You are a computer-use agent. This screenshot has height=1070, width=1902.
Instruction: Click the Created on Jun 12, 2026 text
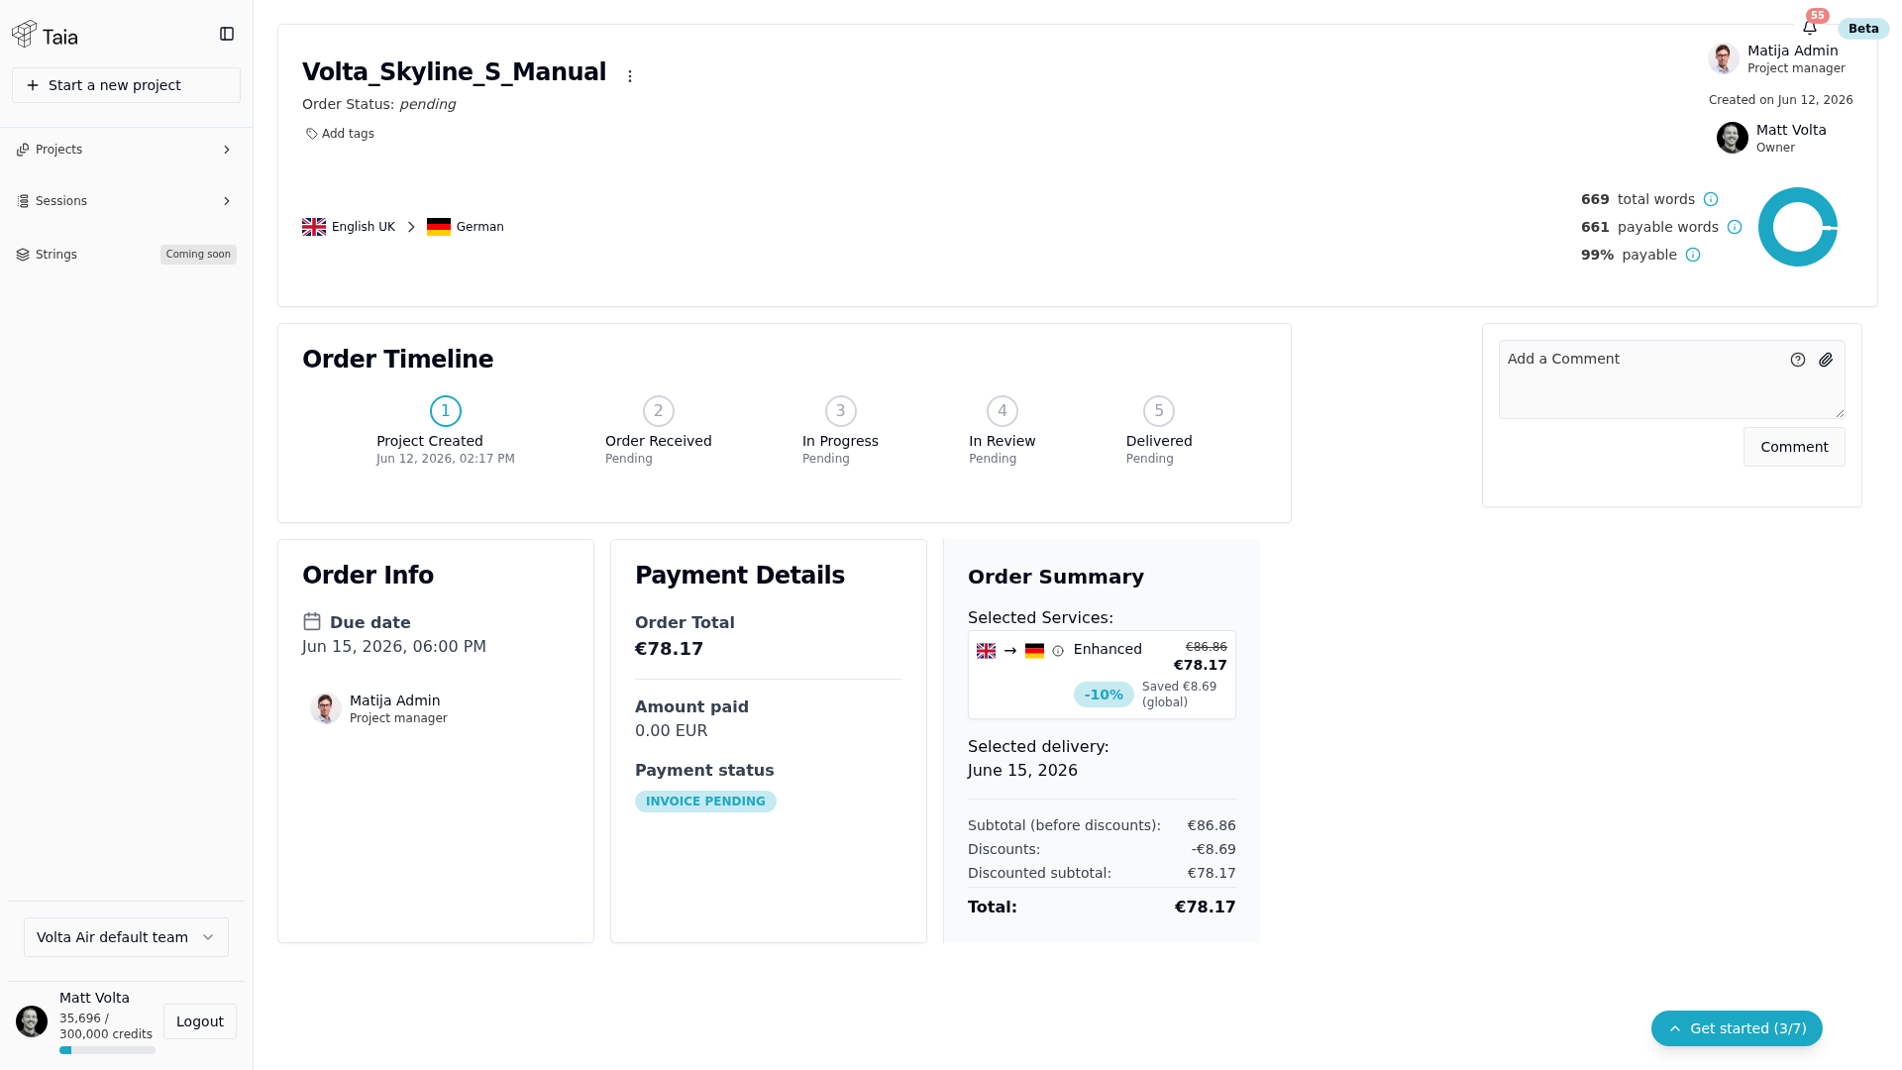tap(1781, 100)
